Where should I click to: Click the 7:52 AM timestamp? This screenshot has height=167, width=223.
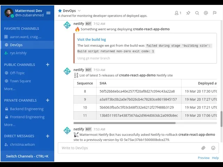pos(99,24)
